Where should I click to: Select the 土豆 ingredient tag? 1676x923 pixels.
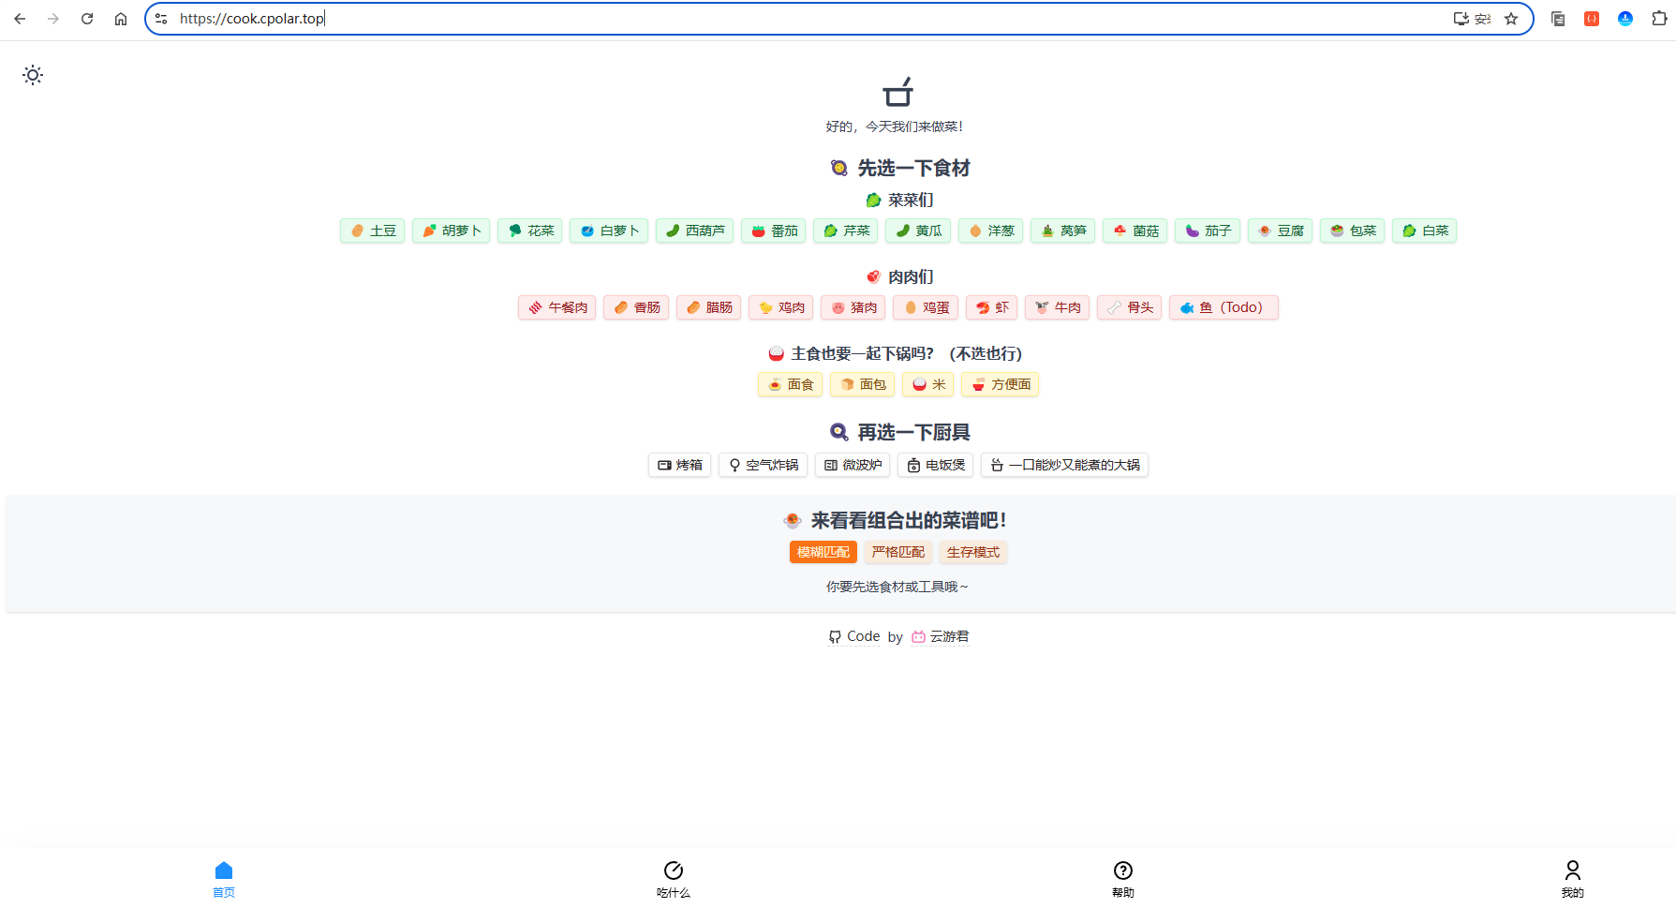pyautogui.click(x=373, y=231)
